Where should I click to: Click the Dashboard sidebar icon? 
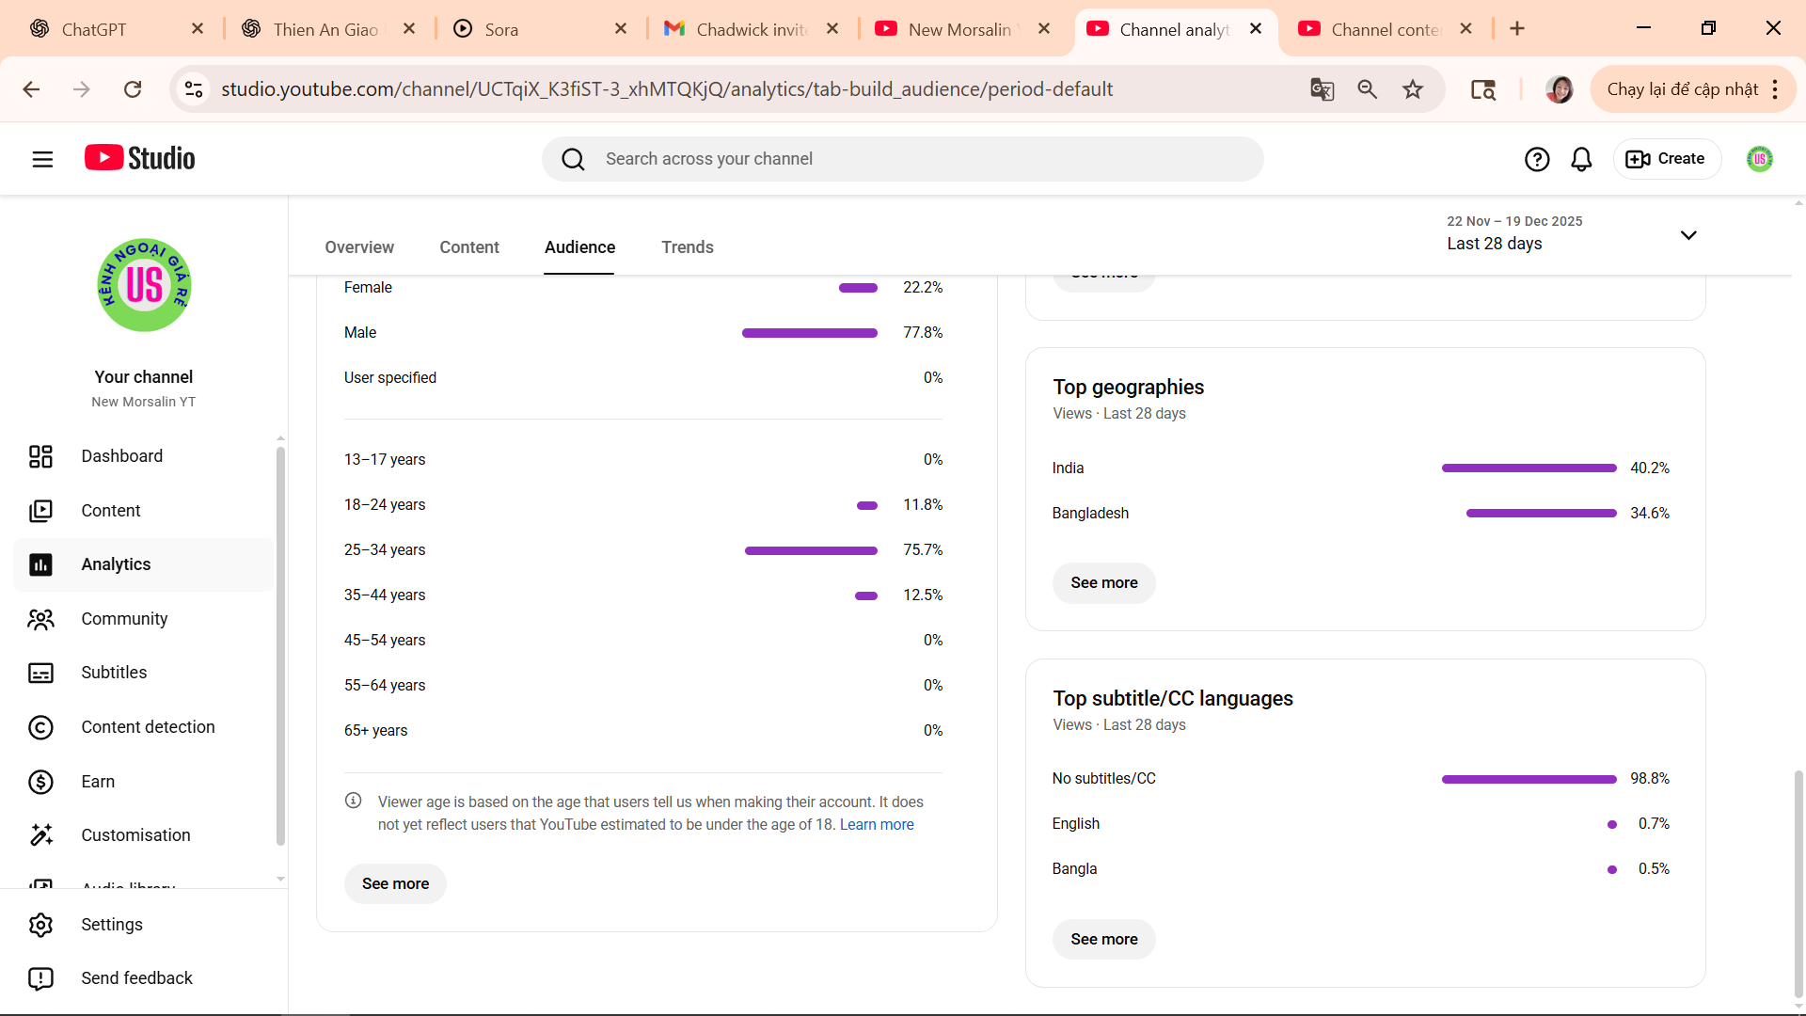(40, 456)
